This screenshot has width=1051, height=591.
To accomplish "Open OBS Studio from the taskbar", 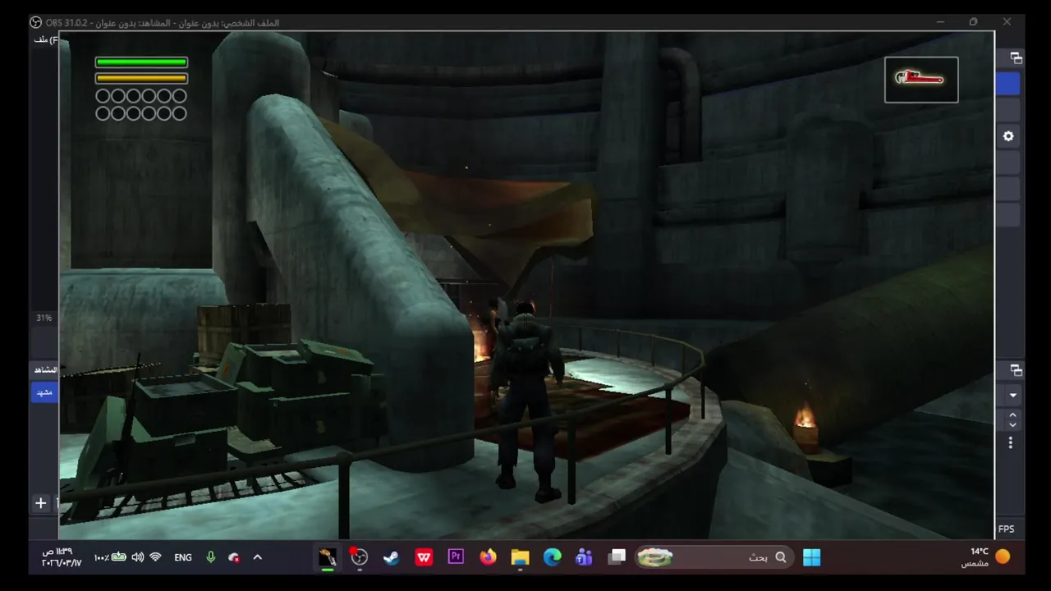I will (x=360, y=557).
